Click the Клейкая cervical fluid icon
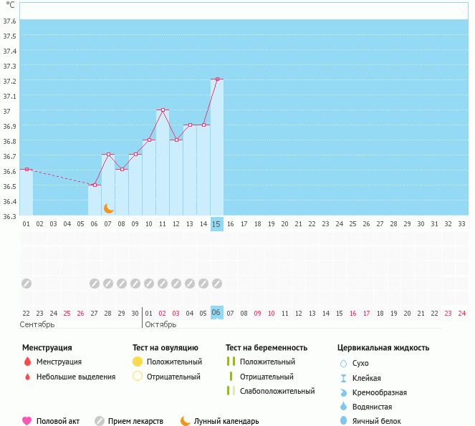The image size is (475, 426). [x=342, y=378]
